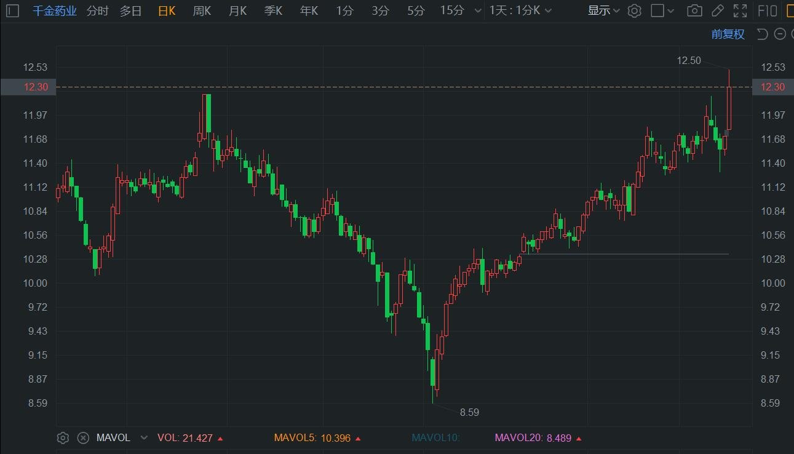Click the 10.00 label on left axis
Screen dimensions: 794x454
point(36,283)
